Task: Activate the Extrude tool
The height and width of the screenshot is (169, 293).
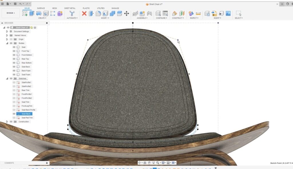Action: (x=31, y=13)
